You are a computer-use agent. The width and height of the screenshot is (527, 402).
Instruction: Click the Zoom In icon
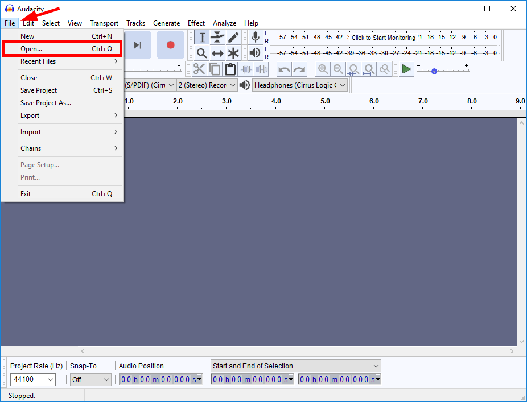click(323, 69)
